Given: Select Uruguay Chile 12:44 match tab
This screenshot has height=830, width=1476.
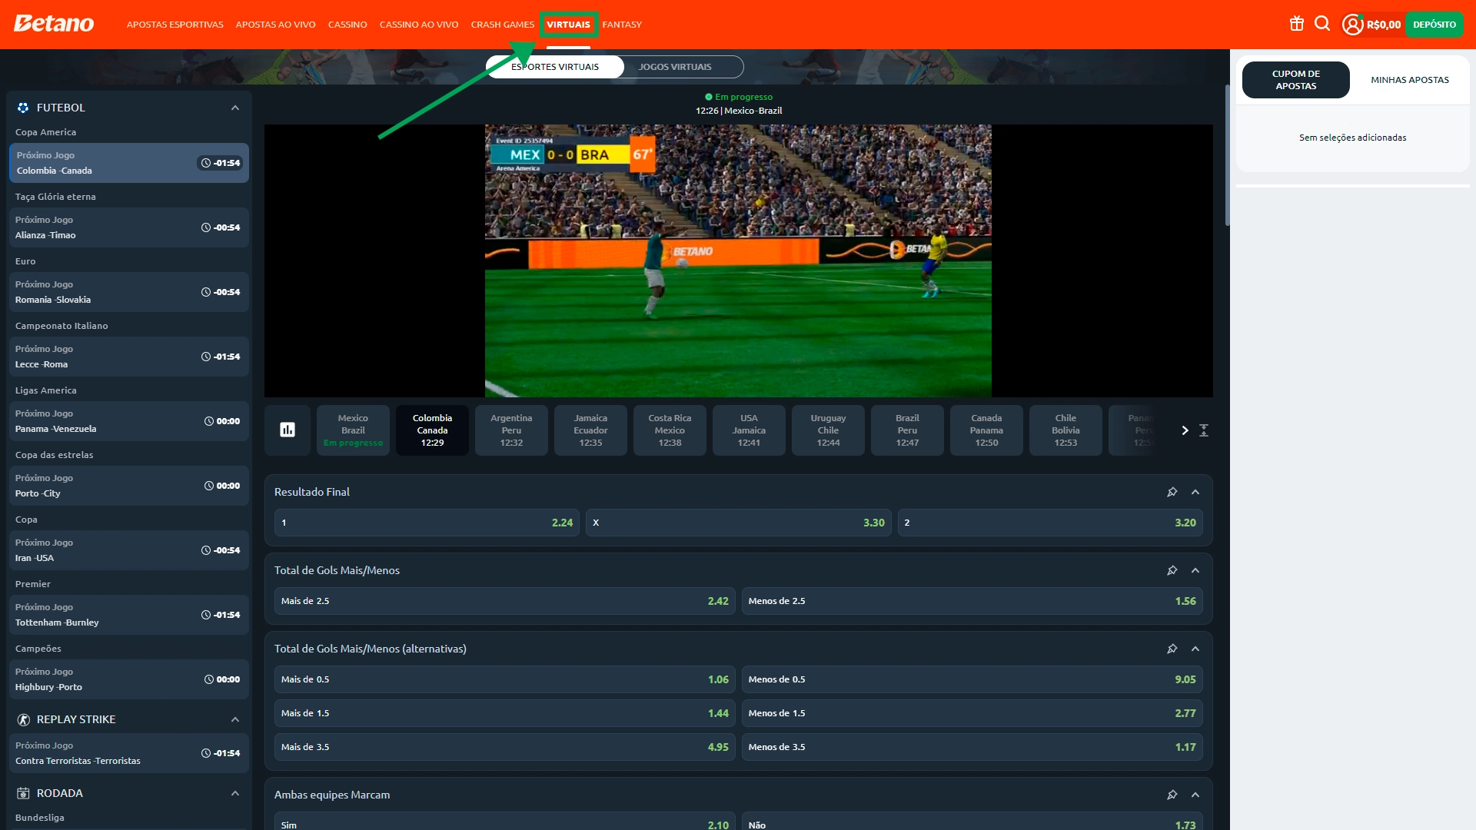Looking at the screenshot, I should (828, 430).
